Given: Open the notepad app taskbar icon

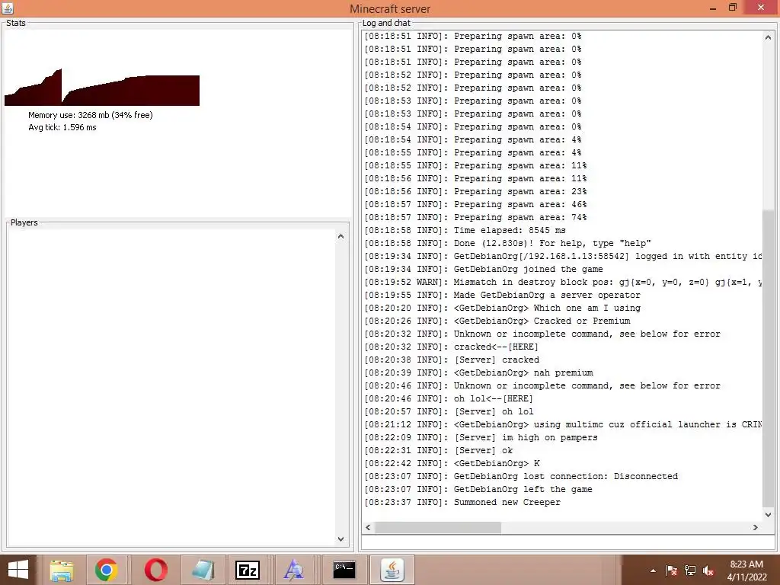Looking at the screenshot, I should tap(203, 570).
